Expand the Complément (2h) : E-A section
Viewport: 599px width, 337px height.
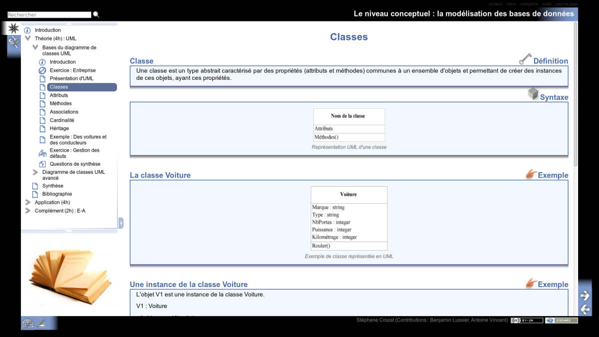pyautogui.click(x=28, y=211)
